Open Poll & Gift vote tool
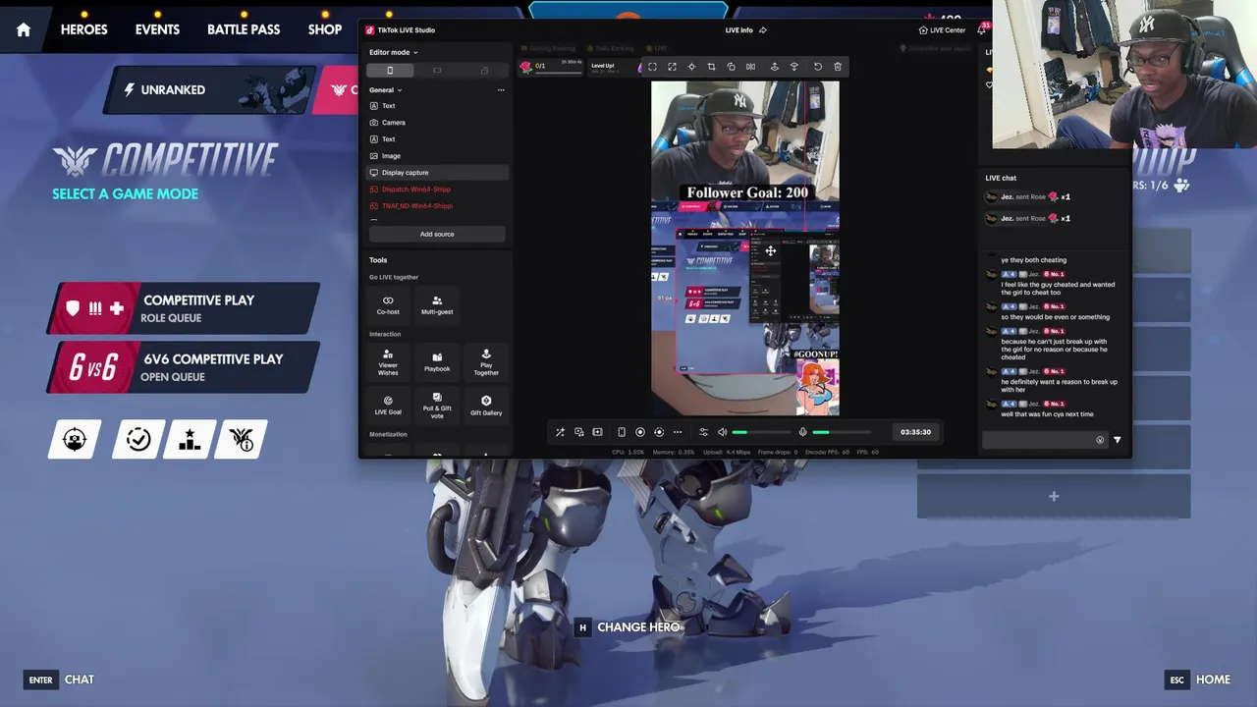1257x707 pixels. pyautogui.click(x=437, y=405)
